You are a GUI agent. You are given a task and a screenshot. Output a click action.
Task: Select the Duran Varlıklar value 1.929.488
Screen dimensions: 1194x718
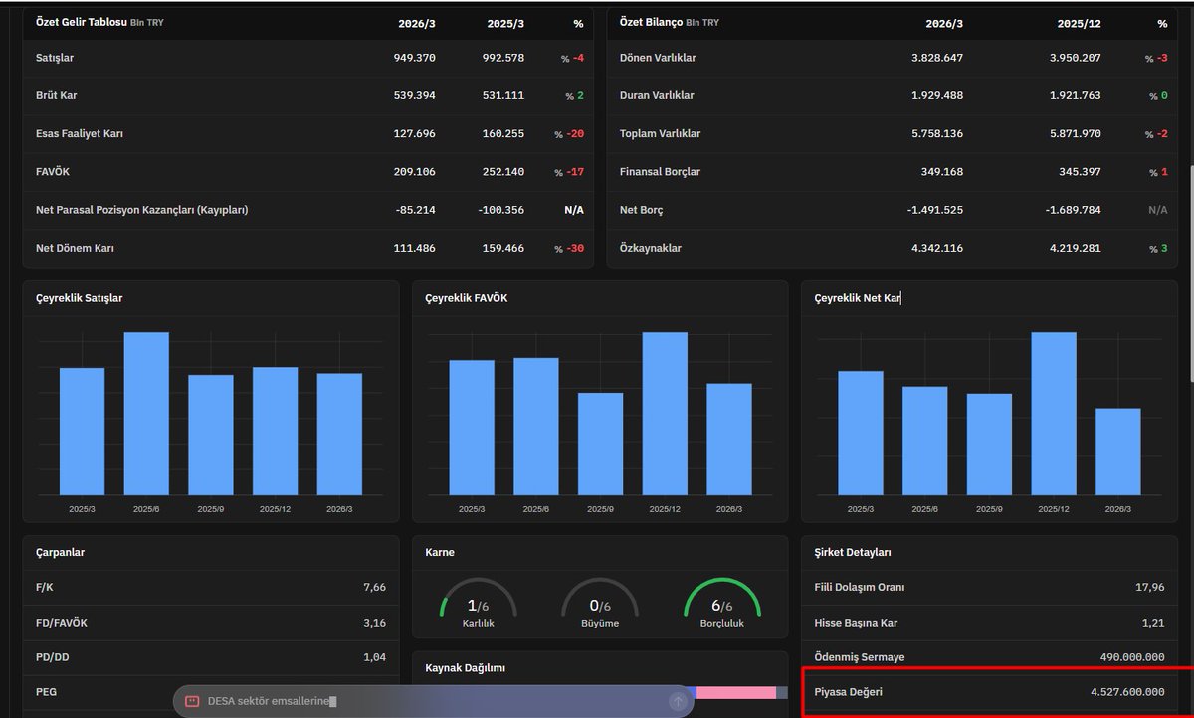937,95
